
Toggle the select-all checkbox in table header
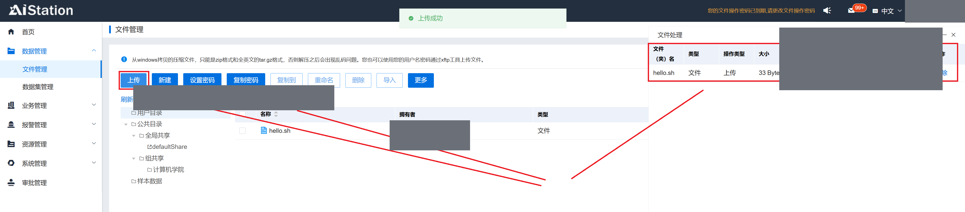point(242,114)
